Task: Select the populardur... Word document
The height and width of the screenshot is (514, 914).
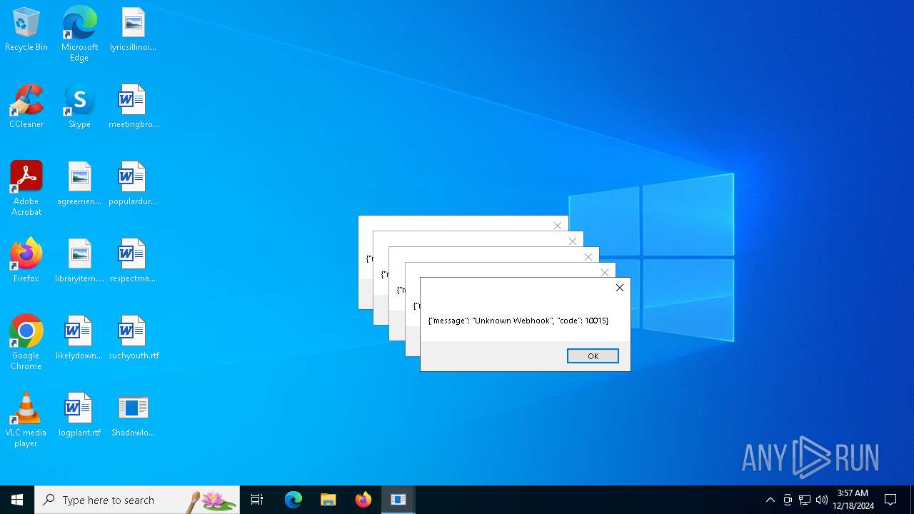Action: 133,183
